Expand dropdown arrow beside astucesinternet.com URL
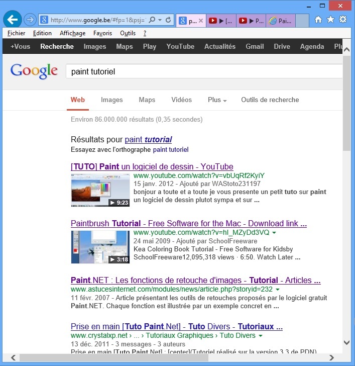 277,290
